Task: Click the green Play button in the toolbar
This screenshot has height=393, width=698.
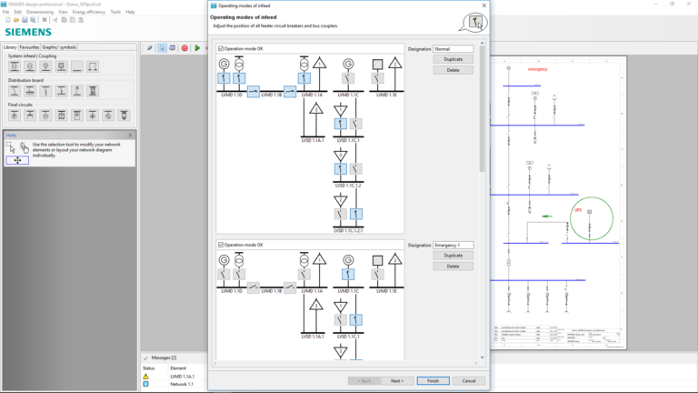Action: 197,48
